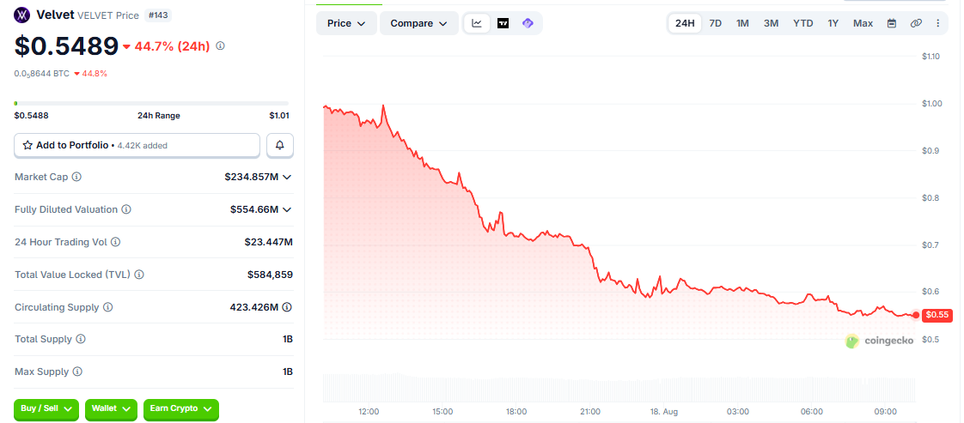The height and width of the screenshot is (423, 964).
Task: Click the star icon in Add to Portfolio
Action: coord(27,146)
